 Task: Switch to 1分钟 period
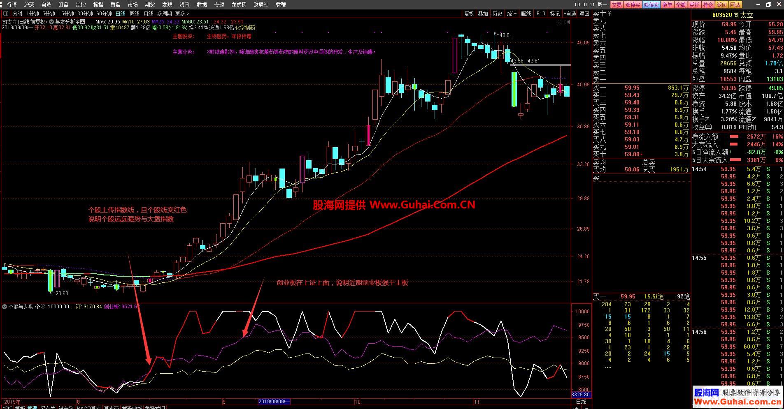[33, 14]
